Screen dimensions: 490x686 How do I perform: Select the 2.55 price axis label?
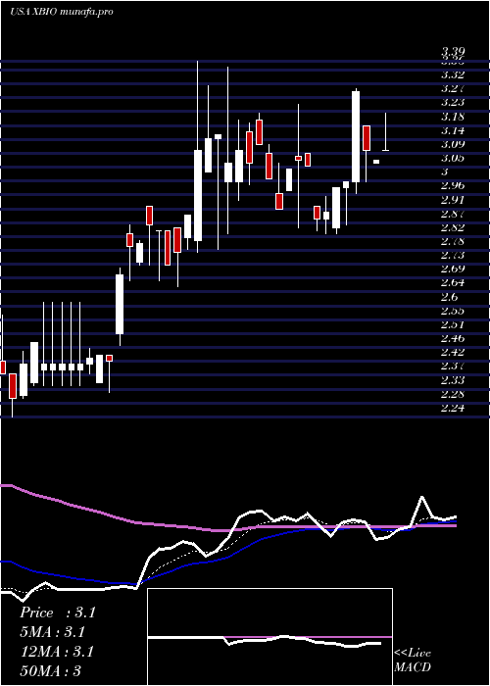pos(453,311)
